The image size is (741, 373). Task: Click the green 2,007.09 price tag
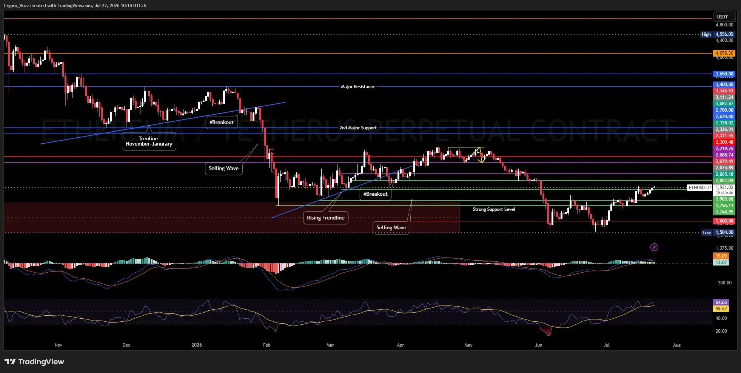pos(724,181)
